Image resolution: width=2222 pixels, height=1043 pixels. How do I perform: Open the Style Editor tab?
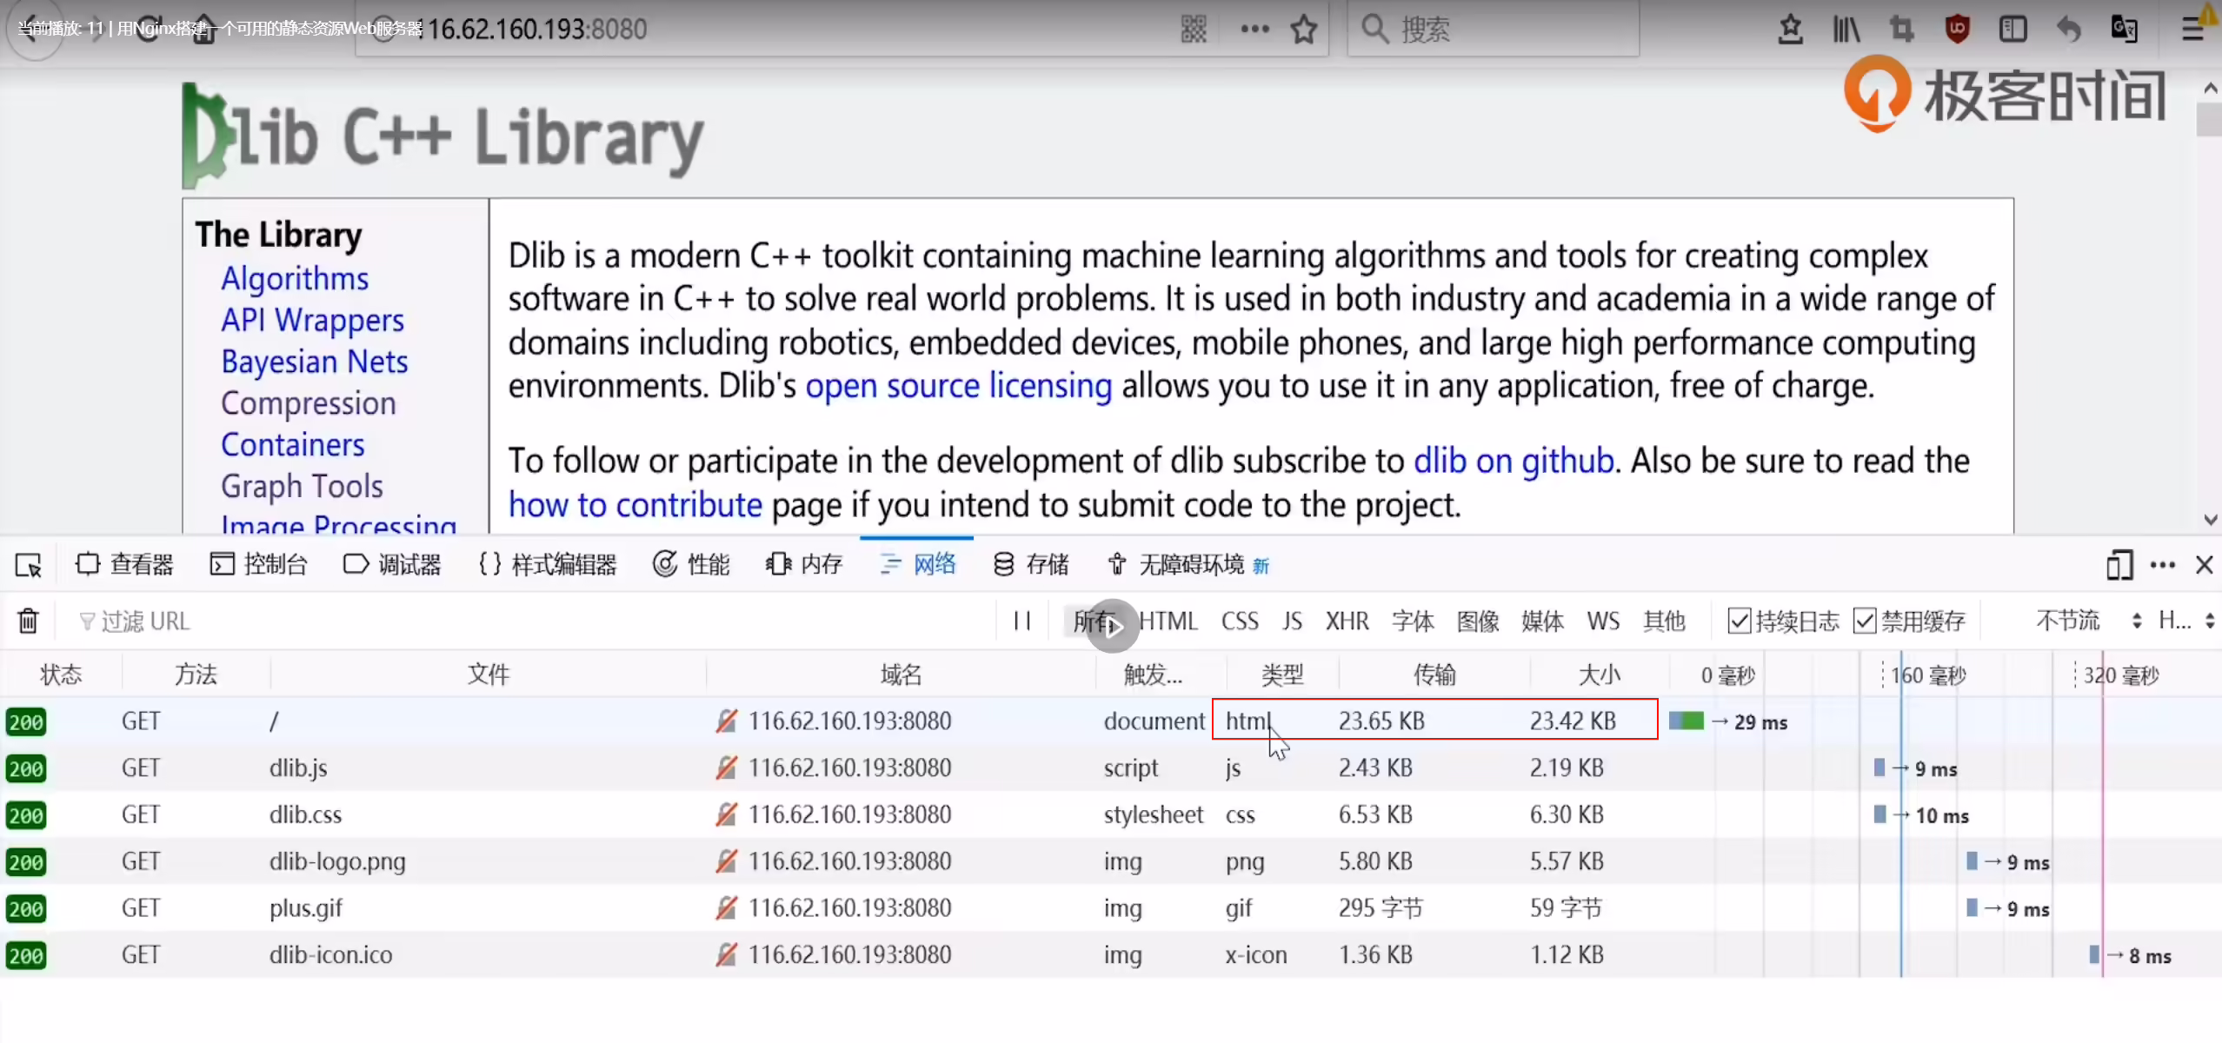[x=548, y=565]
